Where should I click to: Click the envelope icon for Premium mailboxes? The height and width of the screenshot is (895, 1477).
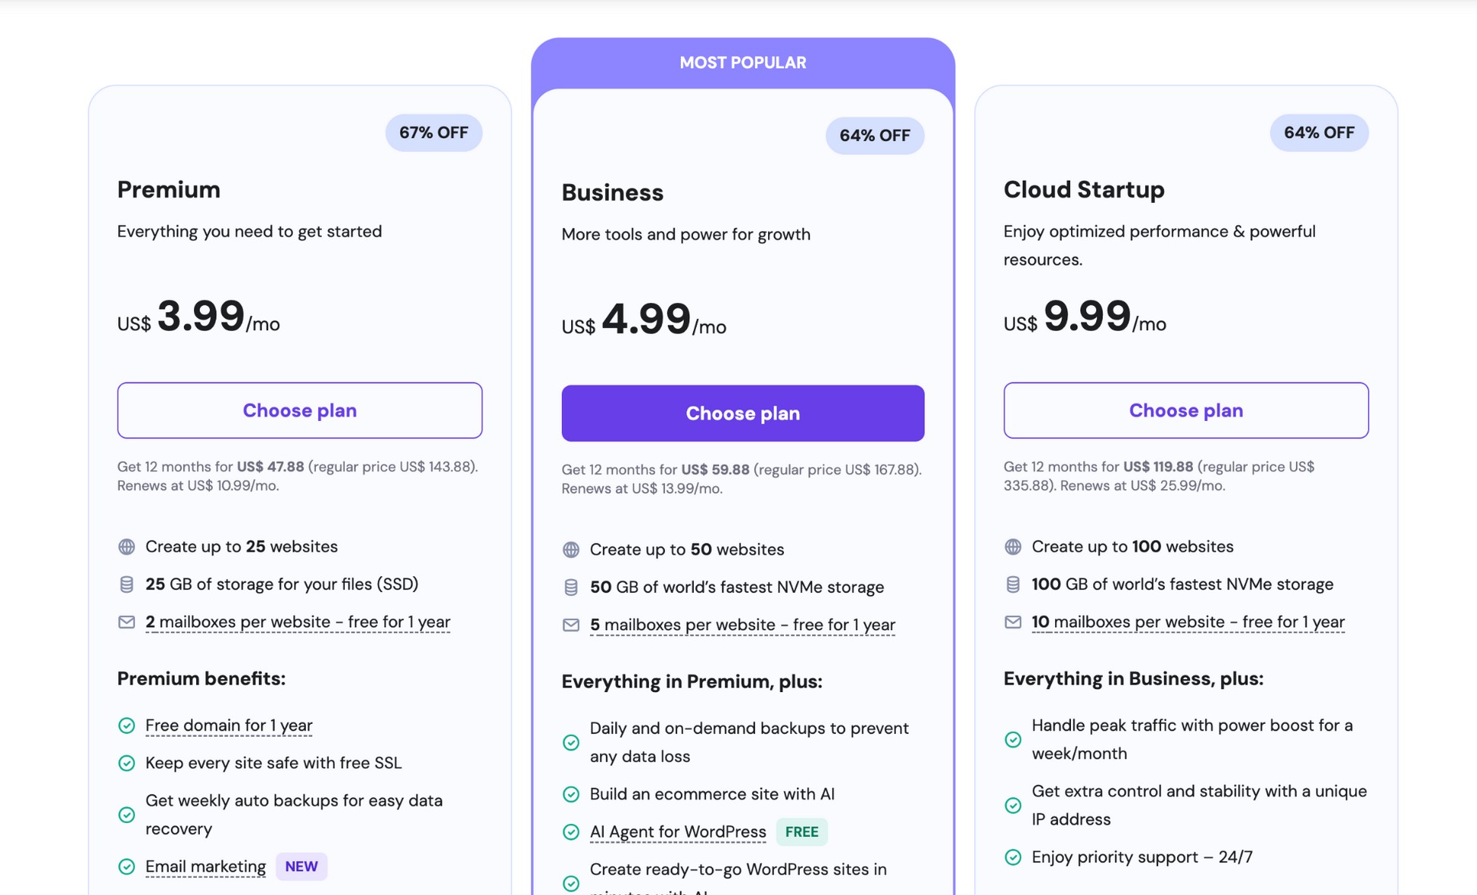point(125,622)
